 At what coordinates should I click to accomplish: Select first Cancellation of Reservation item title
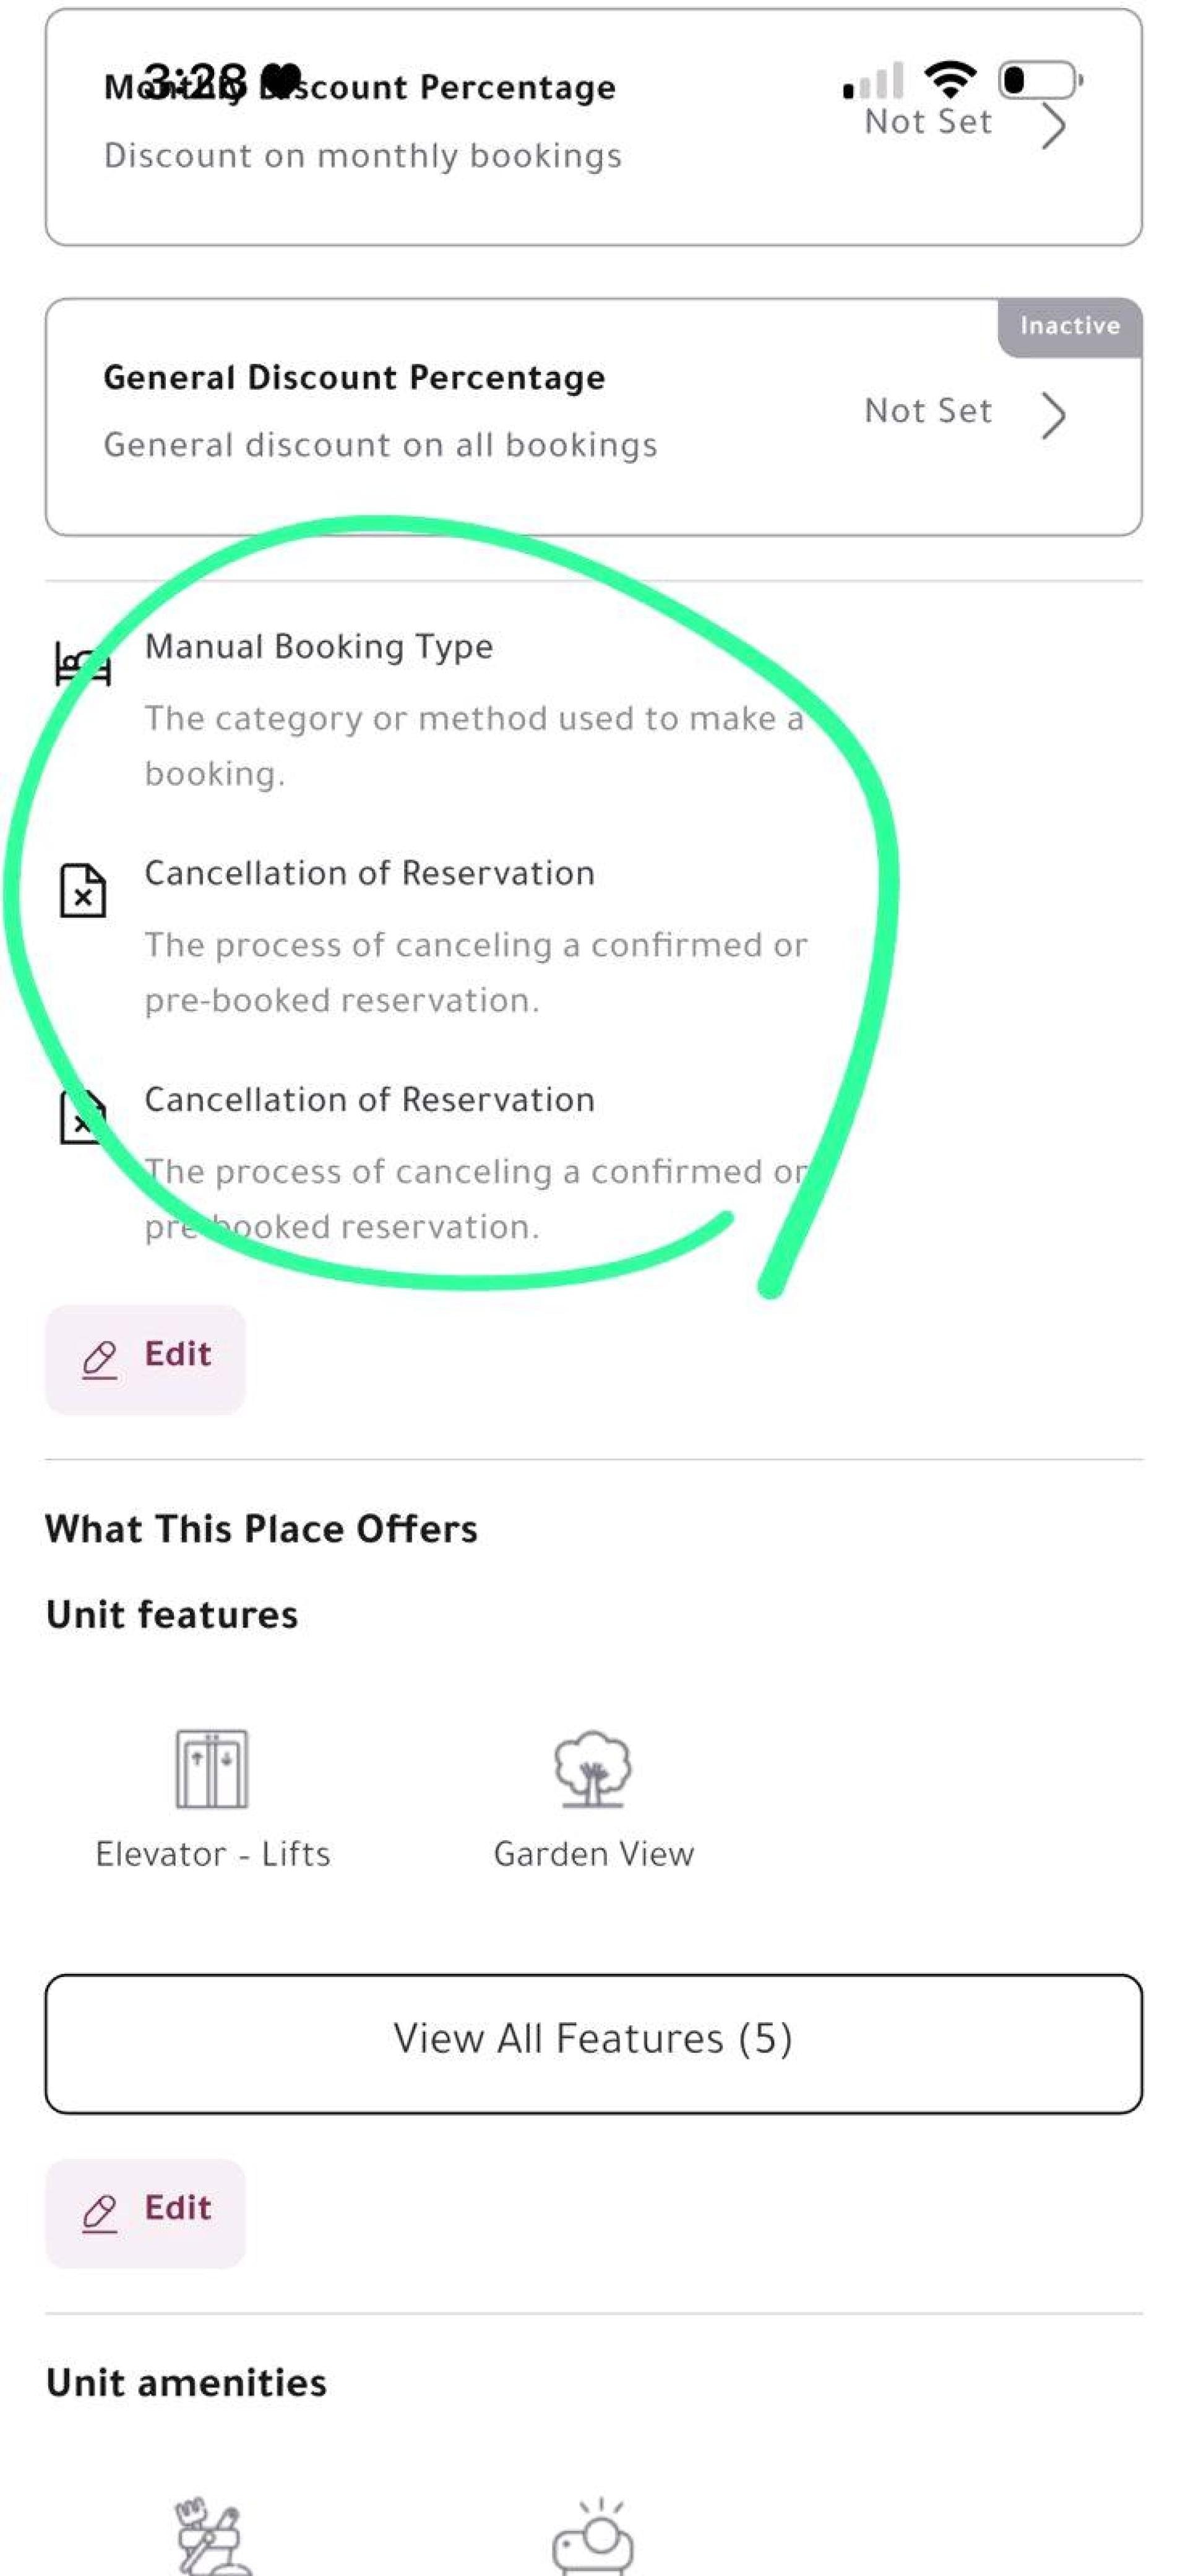370,873
